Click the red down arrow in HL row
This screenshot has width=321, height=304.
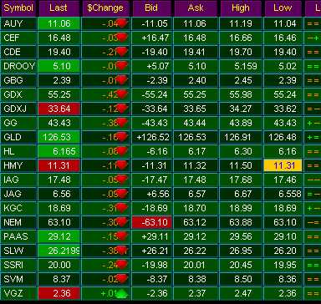point(122,151)
